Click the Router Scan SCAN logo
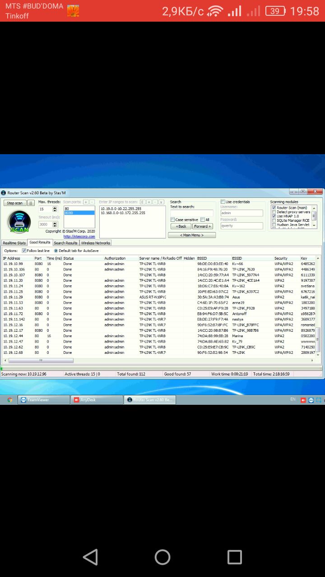 (19, 221)
